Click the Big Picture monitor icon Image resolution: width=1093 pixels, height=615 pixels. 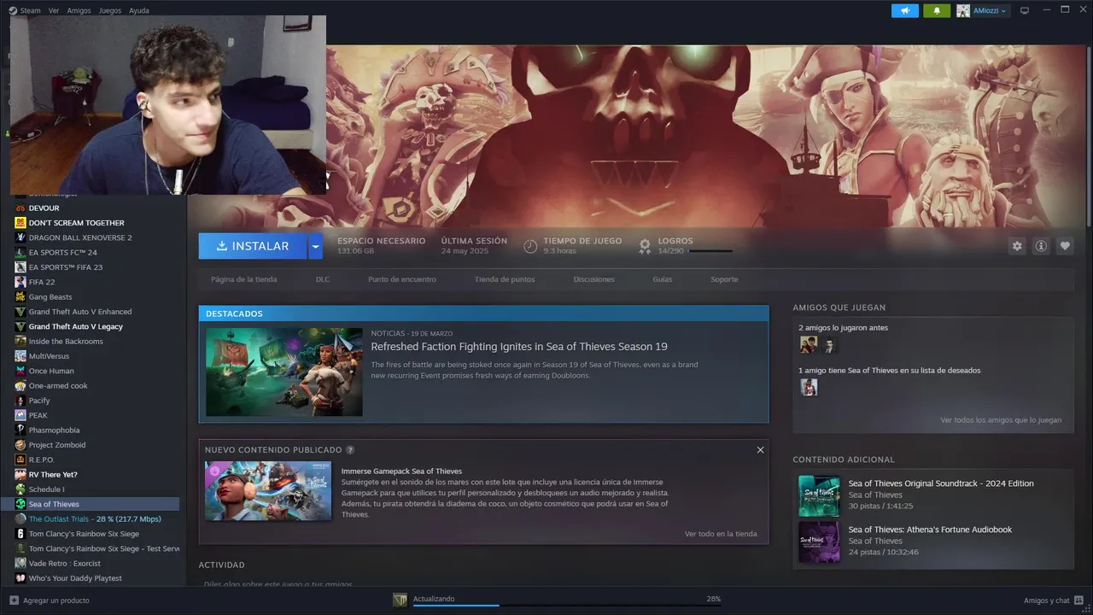pos(1025,10)
